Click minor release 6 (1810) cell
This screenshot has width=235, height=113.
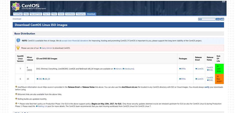coord(29,69)
